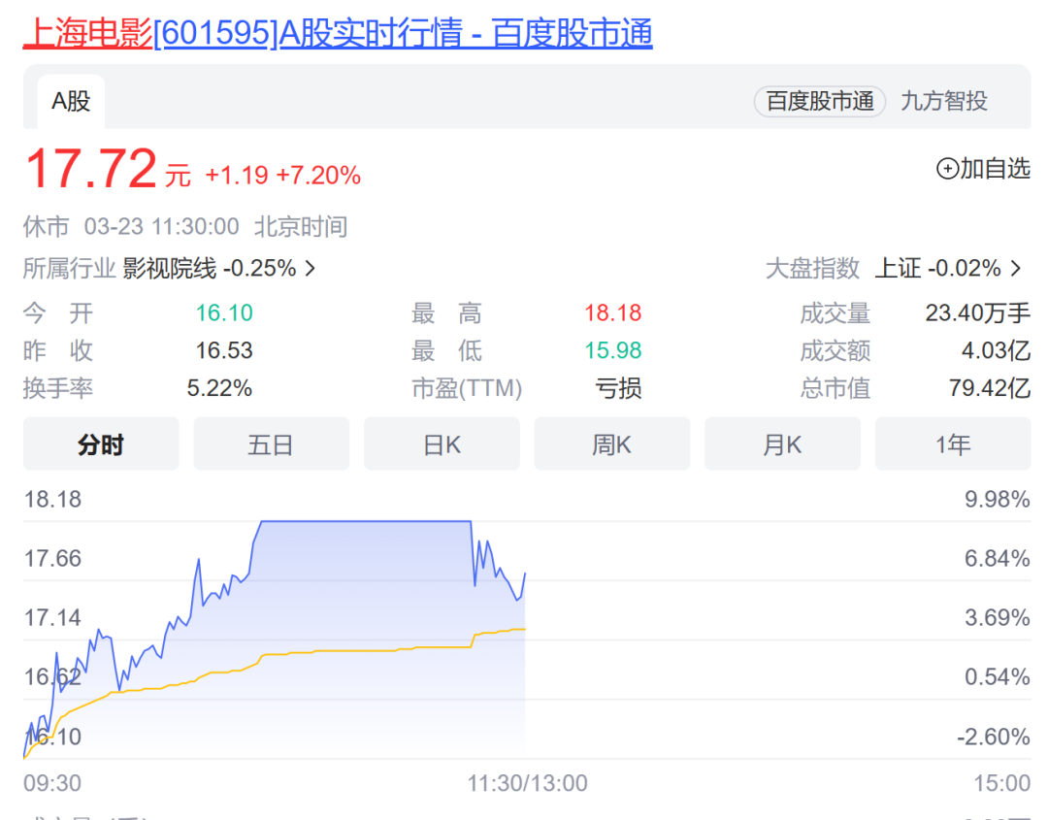The height and width of the screenshot is (820, 1048).
Task: Select the 月K chart tab
Action: 783,443
